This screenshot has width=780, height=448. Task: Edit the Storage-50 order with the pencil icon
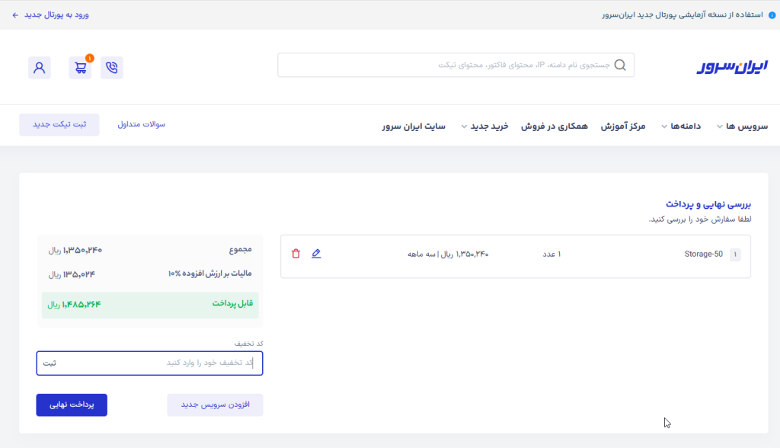point(317,254)
